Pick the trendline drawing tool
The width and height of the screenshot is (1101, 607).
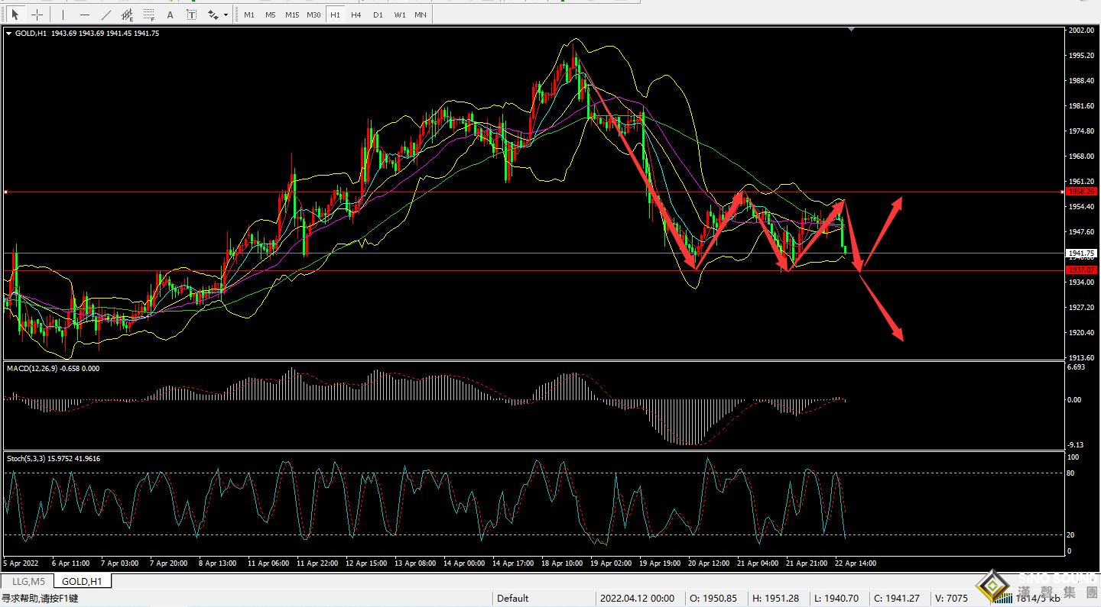click(106, 15)
